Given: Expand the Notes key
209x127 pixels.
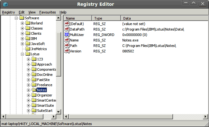Looking at the screenshot, I should point(28,90).
